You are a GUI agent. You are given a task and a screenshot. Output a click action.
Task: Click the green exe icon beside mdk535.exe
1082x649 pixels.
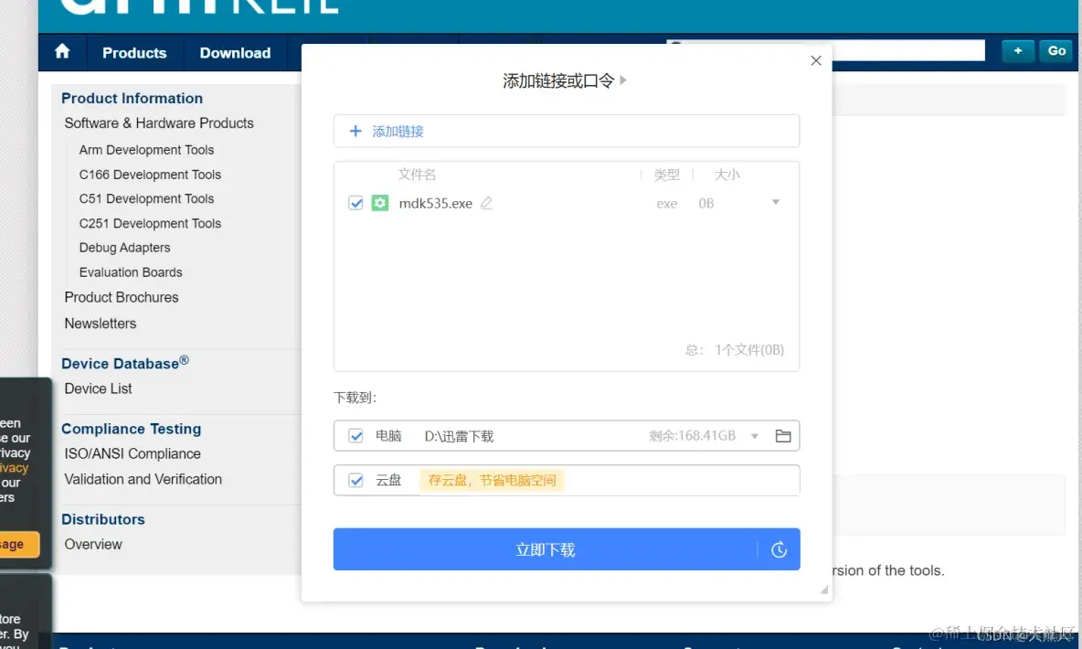[380, 203]
